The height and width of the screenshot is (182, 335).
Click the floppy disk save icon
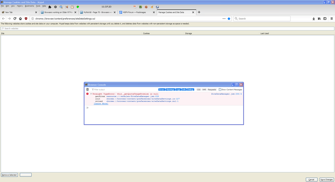tap(72, 7)
